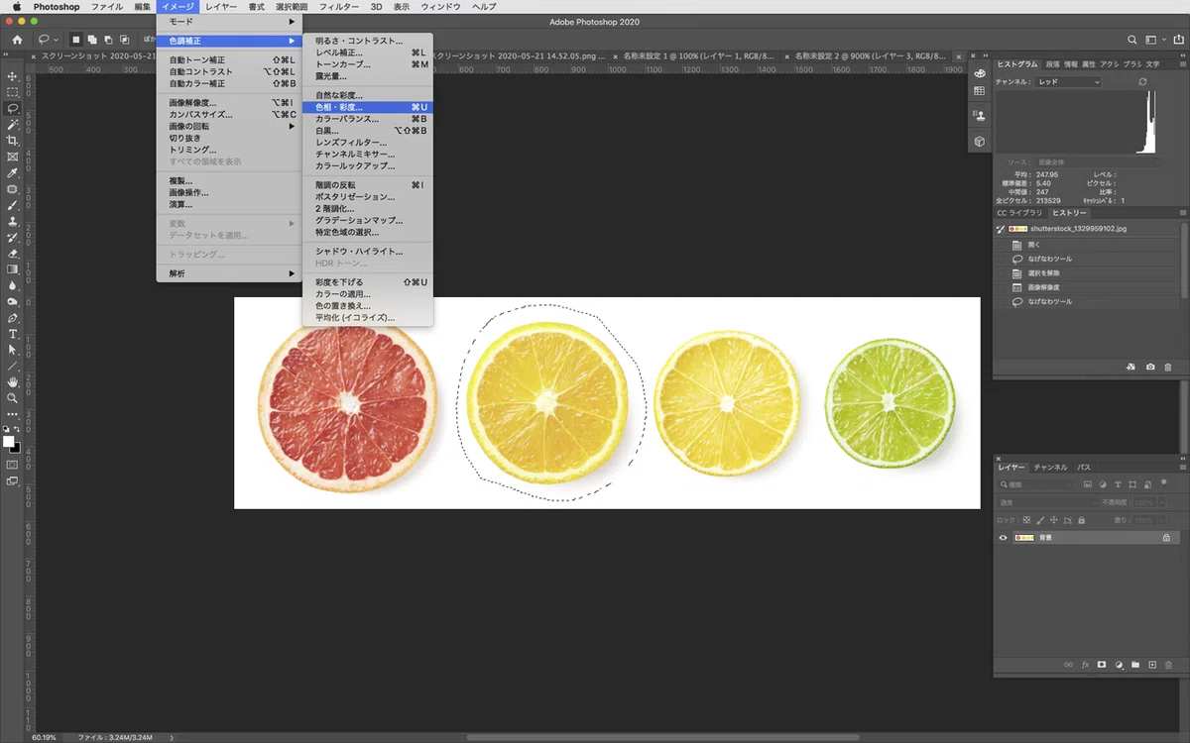This screenshot has height=743, width=1190.
Task: Toggle lock transparent pixels in Layers panel
Action: pyautogui.click(x=1024, y=520)
